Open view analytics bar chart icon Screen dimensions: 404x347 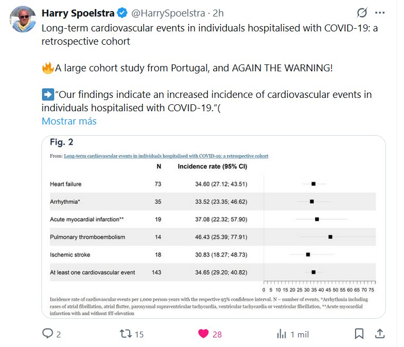281,334
